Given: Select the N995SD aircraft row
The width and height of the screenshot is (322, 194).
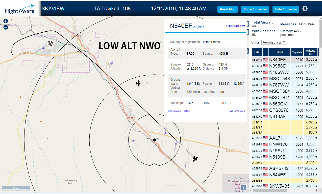Looking at the screenshot, I should pyautogui.click(x=285, y=66).
